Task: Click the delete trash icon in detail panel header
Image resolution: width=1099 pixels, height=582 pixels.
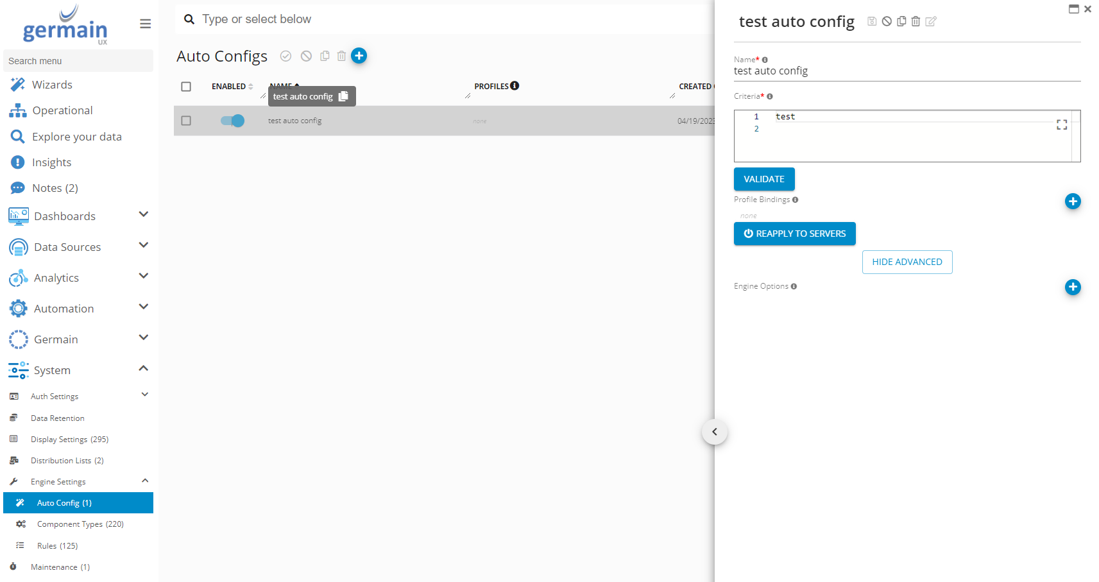Action: 916,21
